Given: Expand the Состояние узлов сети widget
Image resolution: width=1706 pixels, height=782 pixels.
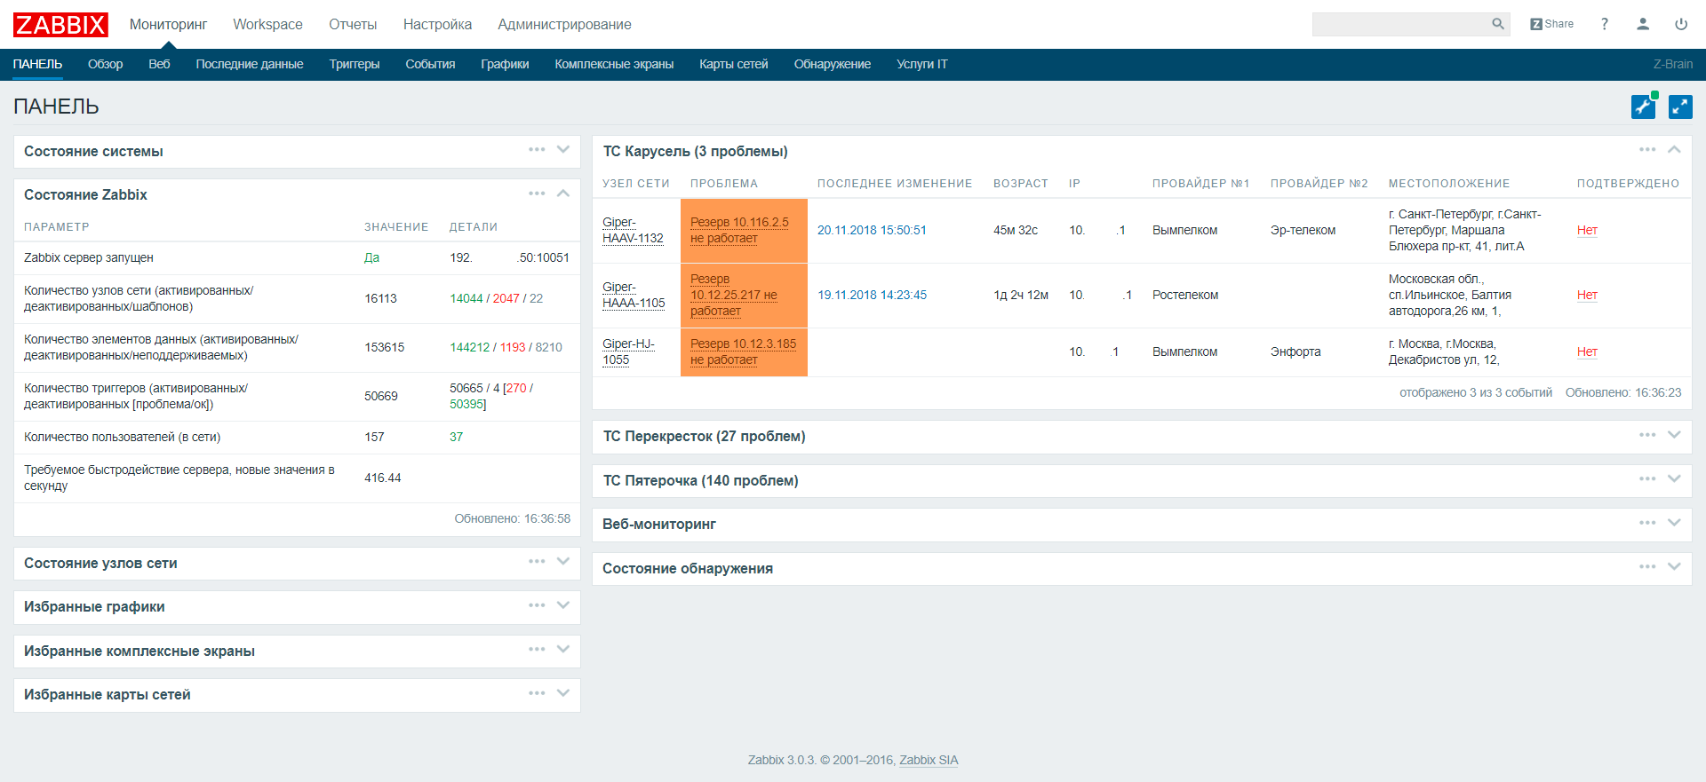Looking at the screenshot, I should point(563,561).
